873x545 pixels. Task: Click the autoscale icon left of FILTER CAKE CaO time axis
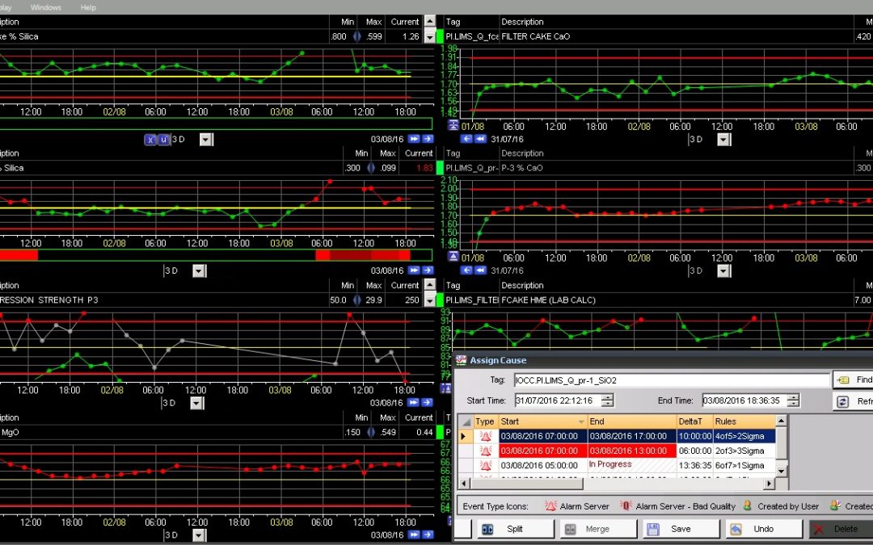[453, 124]
